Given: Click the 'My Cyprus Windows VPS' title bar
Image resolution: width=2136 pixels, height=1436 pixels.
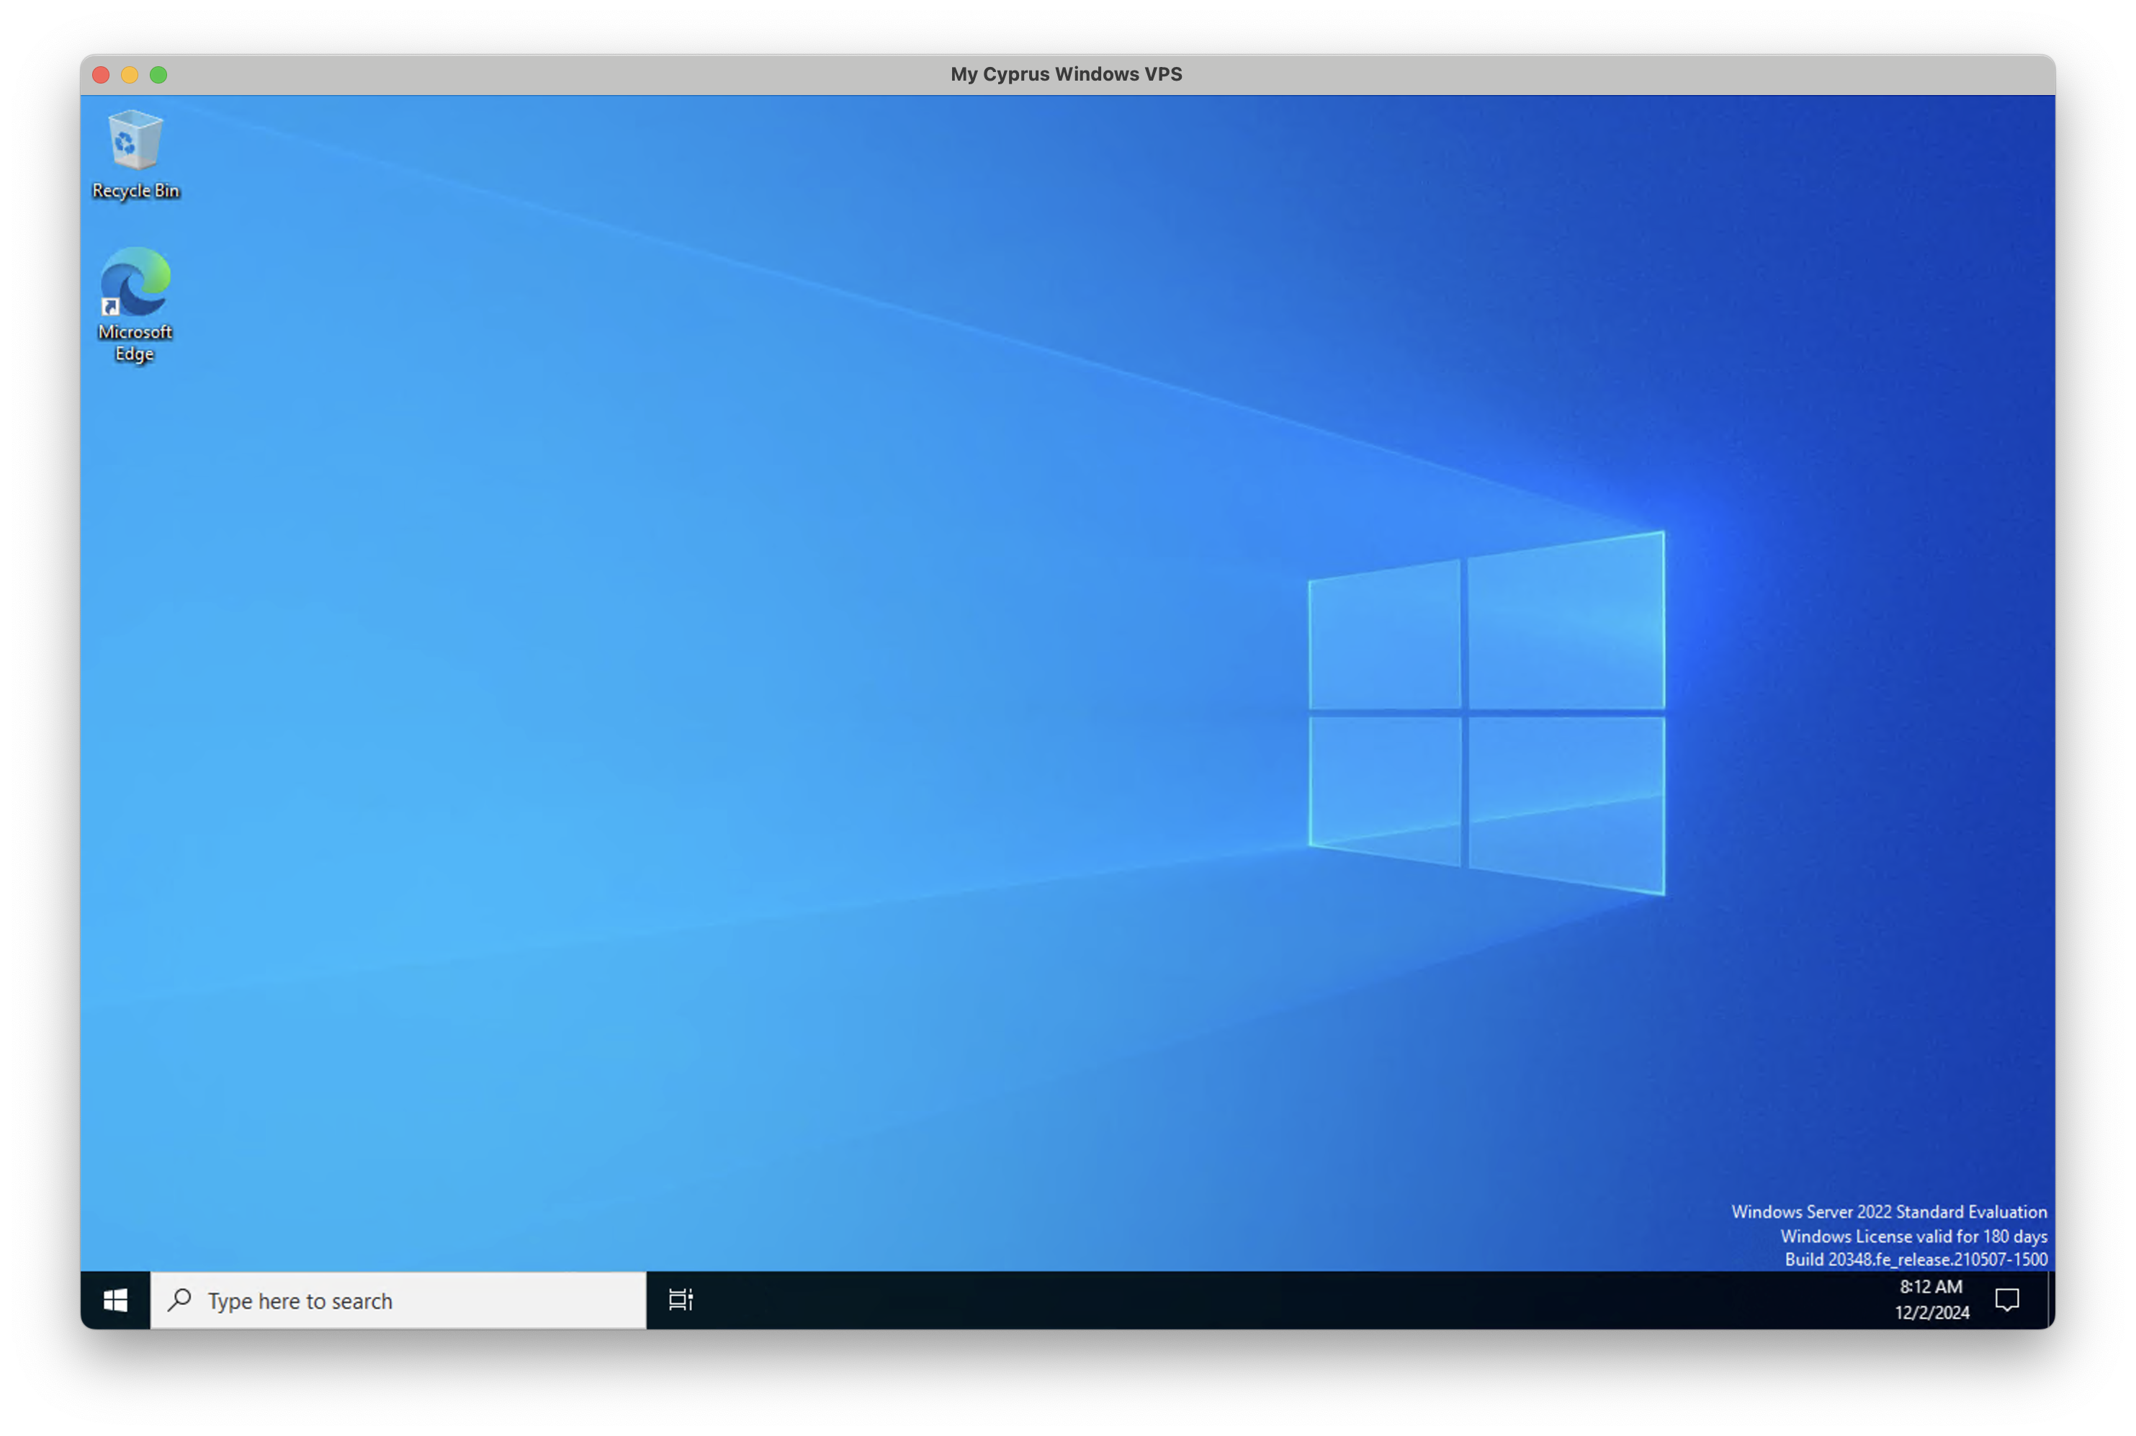Looking at the screenshot, I should [1065, 74].
